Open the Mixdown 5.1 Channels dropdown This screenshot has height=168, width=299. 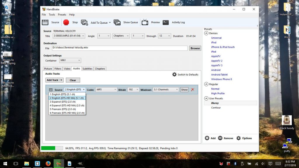coord(166,90)
